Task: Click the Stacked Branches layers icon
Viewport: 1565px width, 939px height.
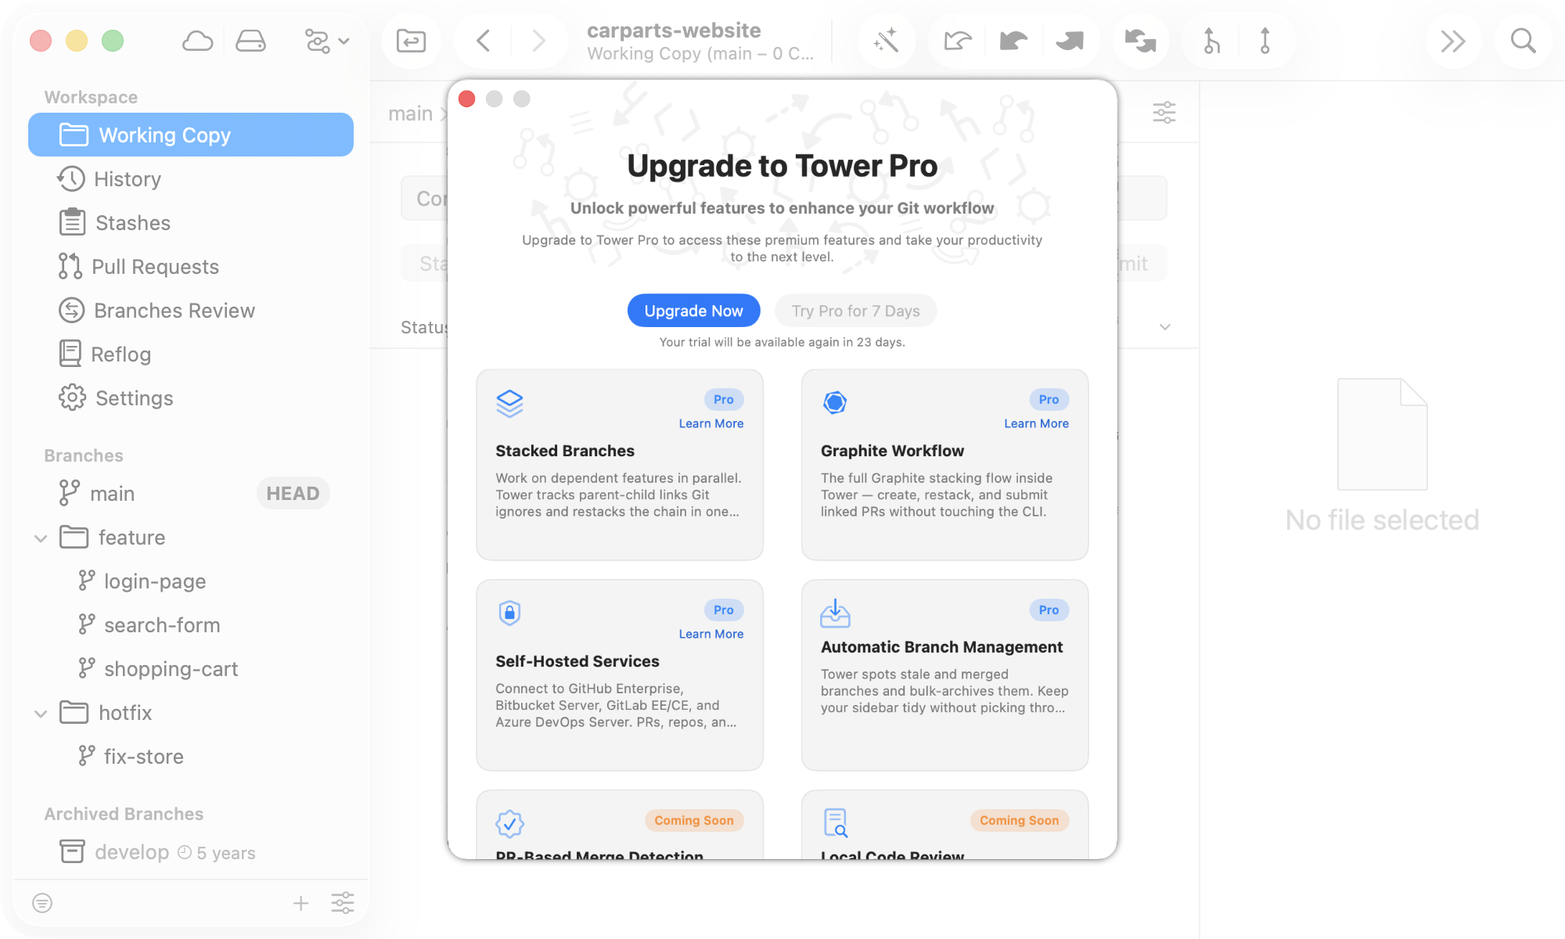Action: (509, 403)
